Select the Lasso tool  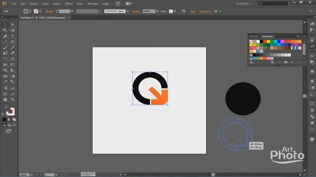point(12,30)
